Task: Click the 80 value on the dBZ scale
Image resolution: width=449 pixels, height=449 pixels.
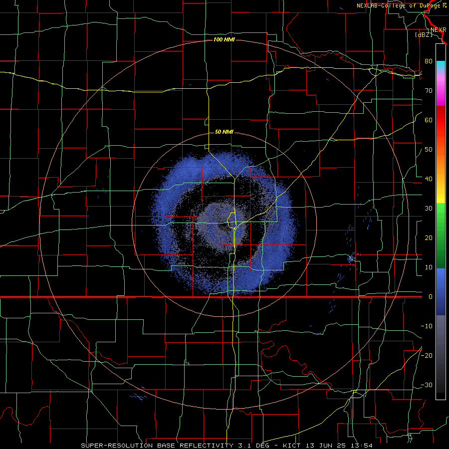Action: pos(429,61)
